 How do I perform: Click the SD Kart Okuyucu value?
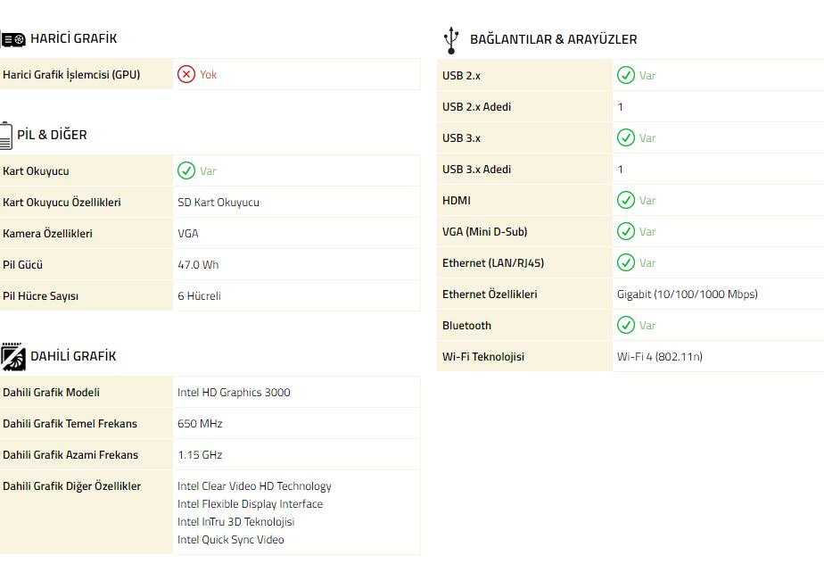(218, 203)
